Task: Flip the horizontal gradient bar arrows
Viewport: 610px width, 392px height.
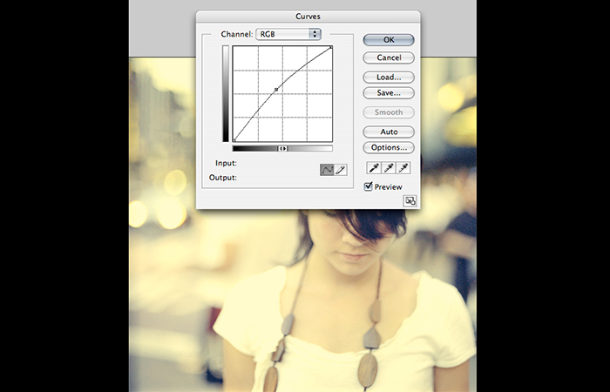Action: 282,149
